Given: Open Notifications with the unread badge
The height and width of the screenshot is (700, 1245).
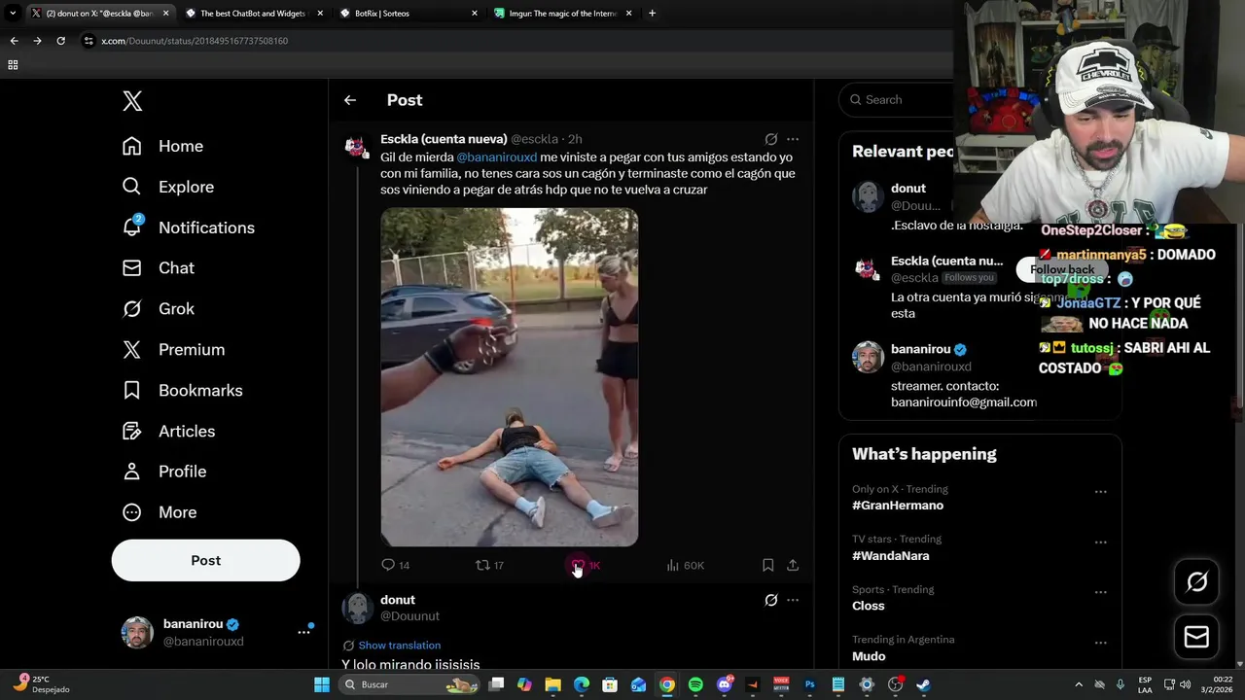Looking at the screenshot, I should 188,227.
